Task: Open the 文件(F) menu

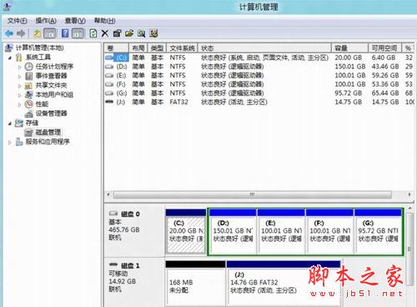Action: tap(17, 21)
